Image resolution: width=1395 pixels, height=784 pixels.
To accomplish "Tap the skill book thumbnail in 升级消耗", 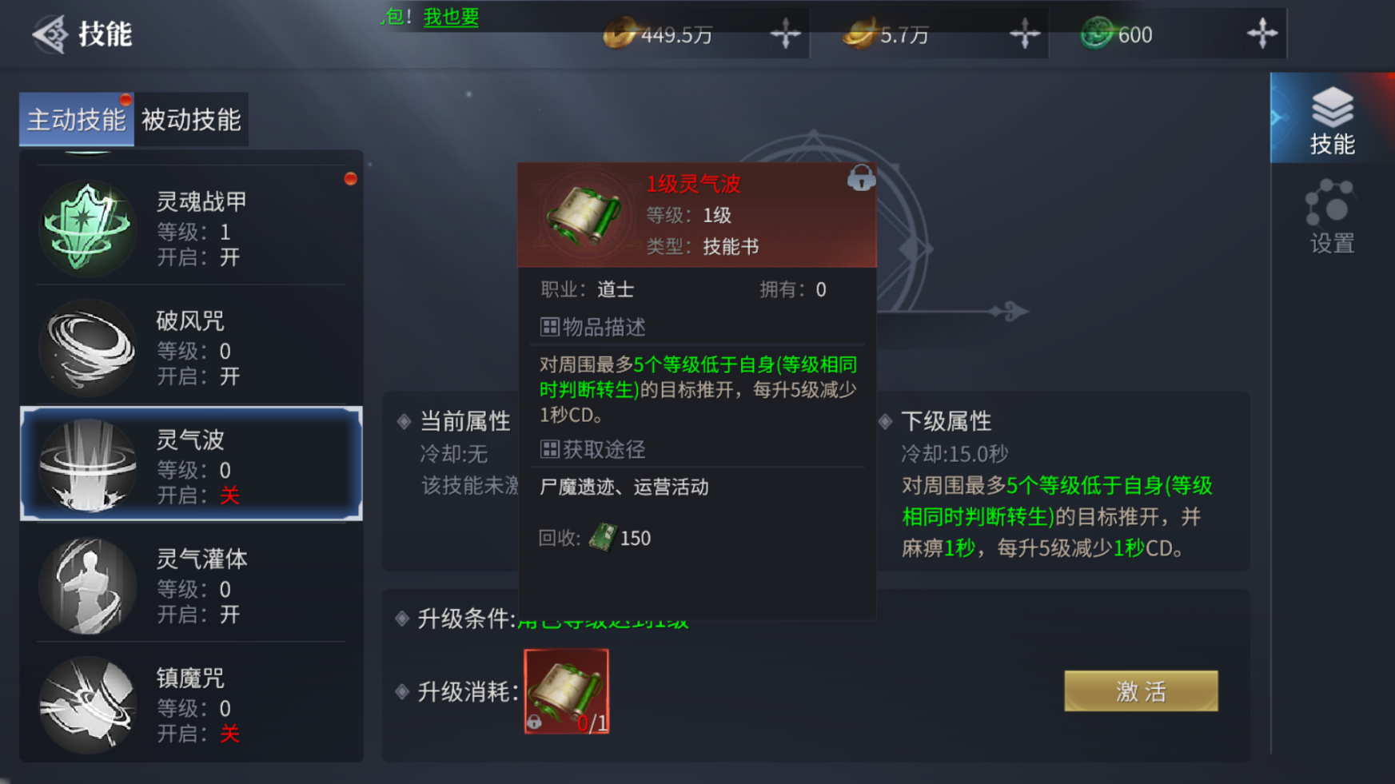I will point(566,691).
